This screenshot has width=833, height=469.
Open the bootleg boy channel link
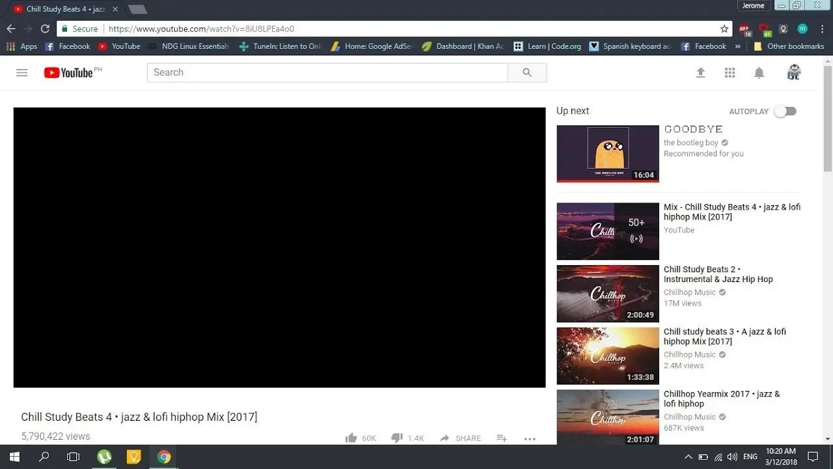[x=690, y=143]
